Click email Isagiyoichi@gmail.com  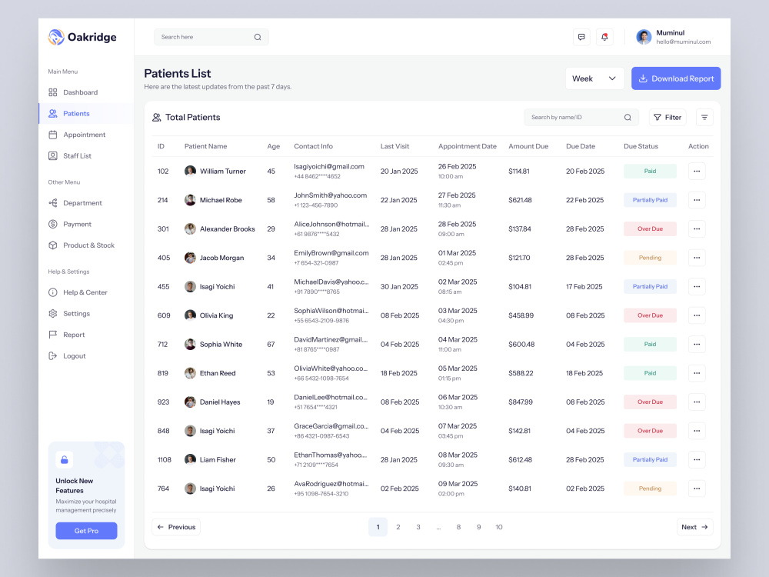(x=329, y=166)
